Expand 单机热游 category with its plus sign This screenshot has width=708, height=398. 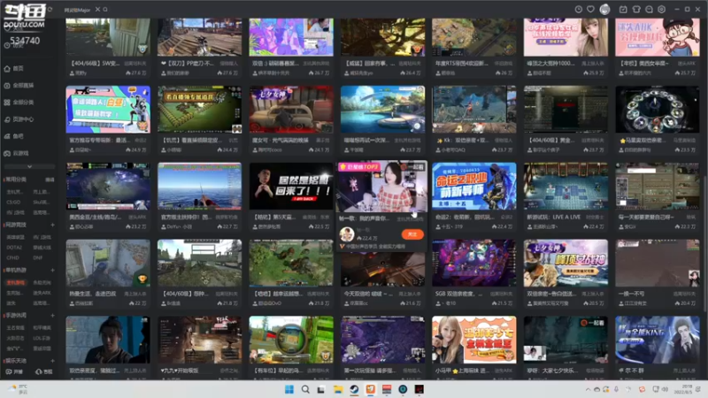click(52, 271)
